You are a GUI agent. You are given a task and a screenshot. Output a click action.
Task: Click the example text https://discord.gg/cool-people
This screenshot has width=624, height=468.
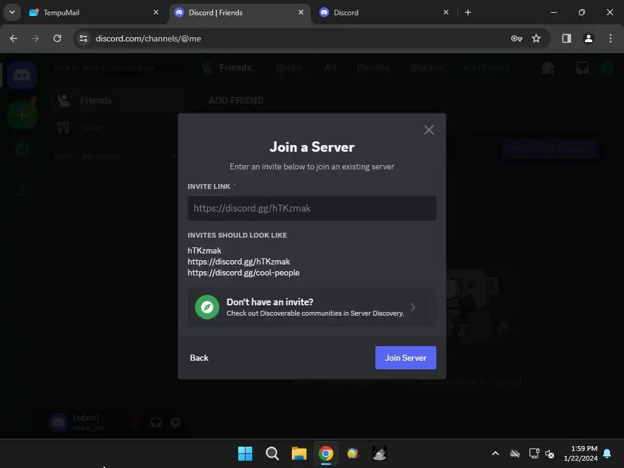244,272
